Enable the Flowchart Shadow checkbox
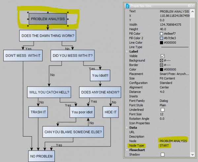The height and width of the screenshot is (162, 198). click(x=162, y=154)
